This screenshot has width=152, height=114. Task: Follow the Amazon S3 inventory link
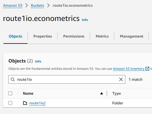point(129,69)
